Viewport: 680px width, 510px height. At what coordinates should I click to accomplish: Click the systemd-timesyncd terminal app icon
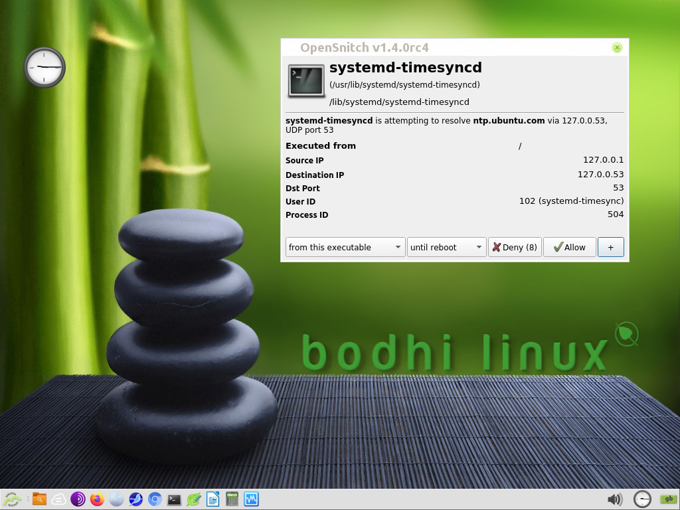tap(306, 80)
